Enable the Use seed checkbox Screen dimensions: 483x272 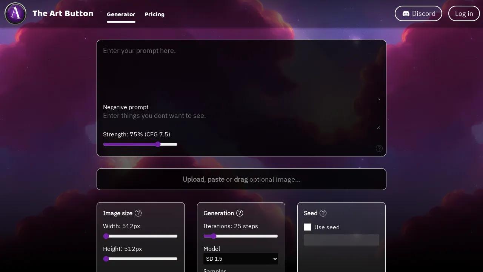click(308, 227)
